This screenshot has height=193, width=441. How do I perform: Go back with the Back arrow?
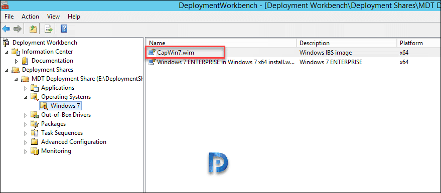(6, 29)
